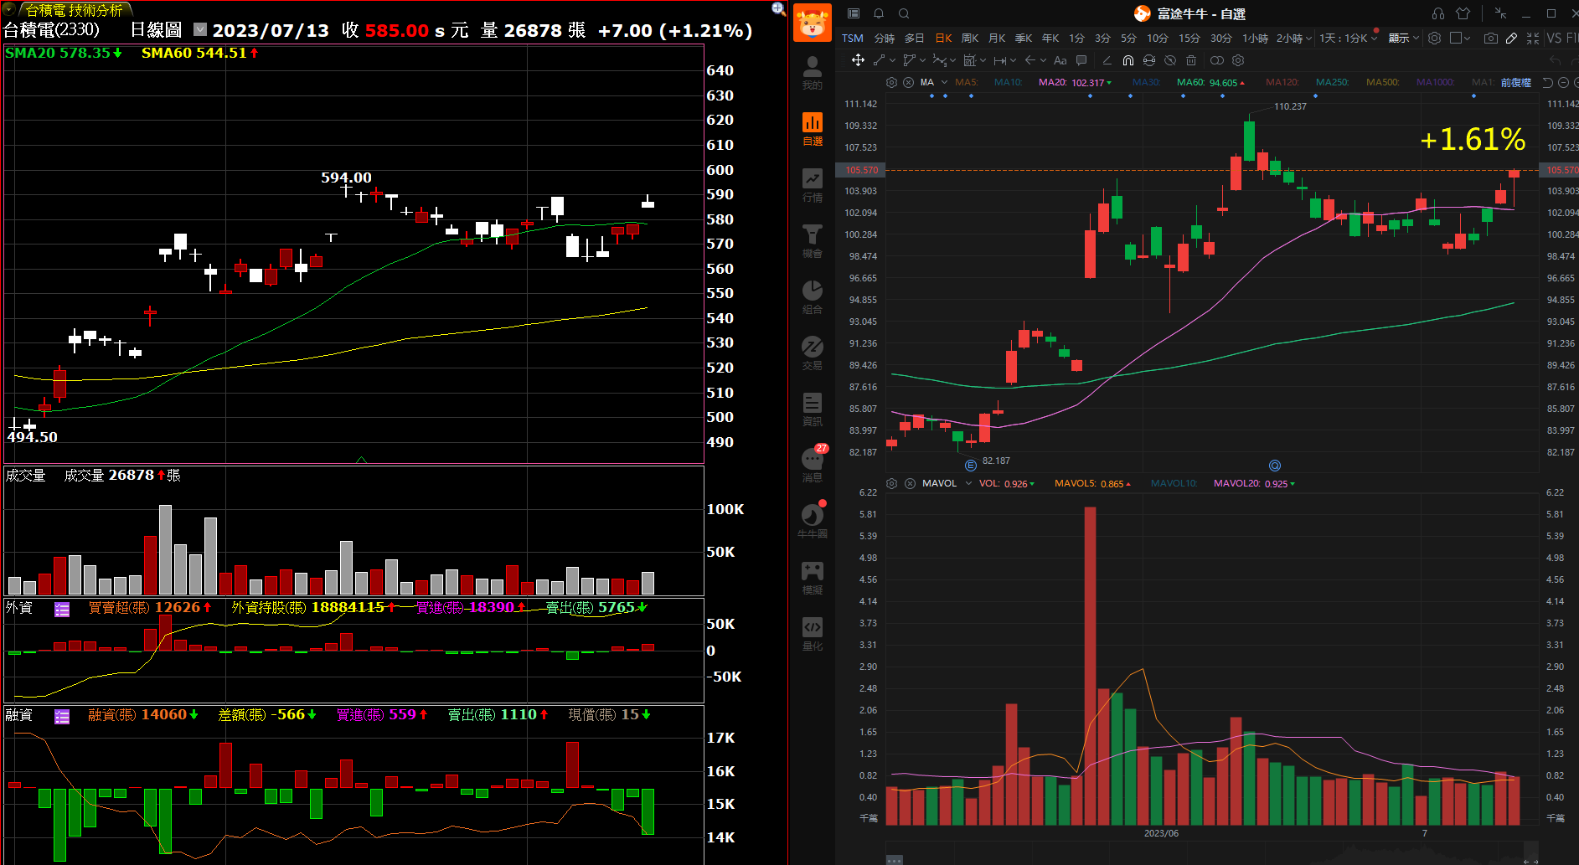Select the date range measuring tool
The width and height of the screenshot is (1579, 865).
tap(999, 60)
